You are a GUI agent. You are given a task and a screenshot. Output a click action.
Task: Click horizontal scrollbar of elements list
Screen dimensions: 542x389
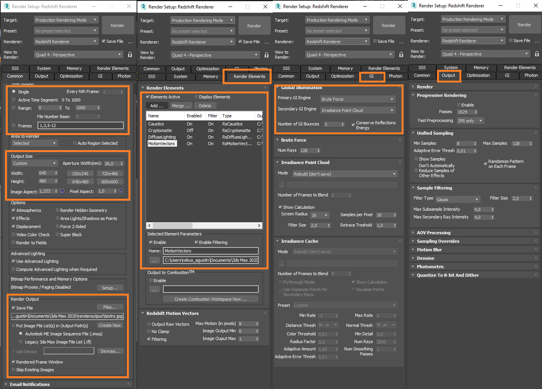tap(204, 225)
